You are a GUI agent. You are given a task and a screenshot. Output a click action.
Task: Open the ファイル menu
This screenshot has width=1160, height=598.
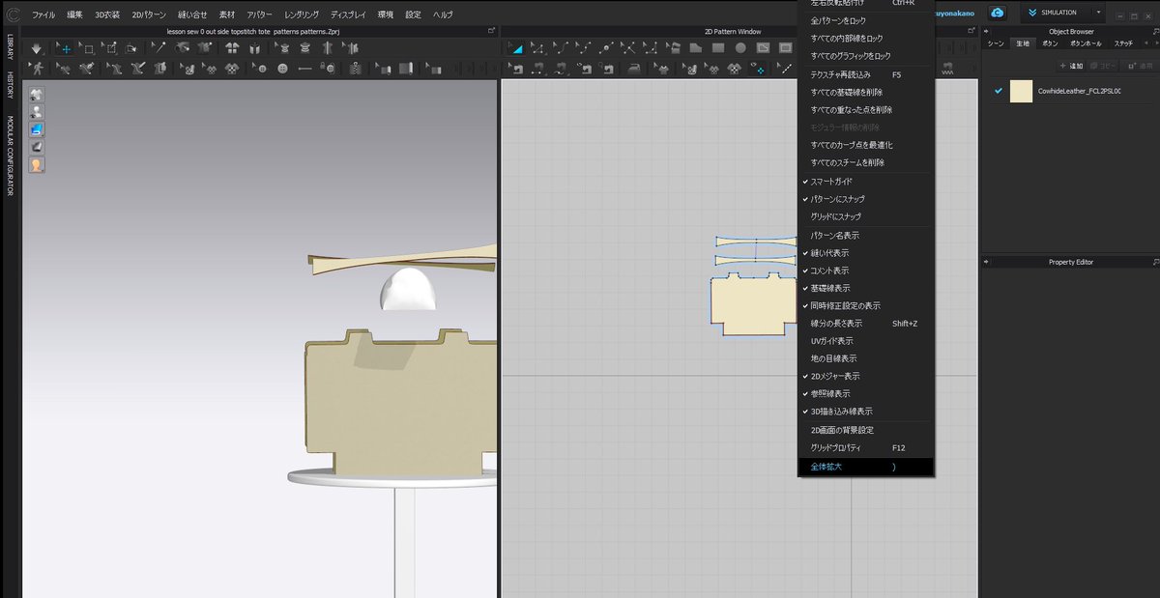[43, 14]
